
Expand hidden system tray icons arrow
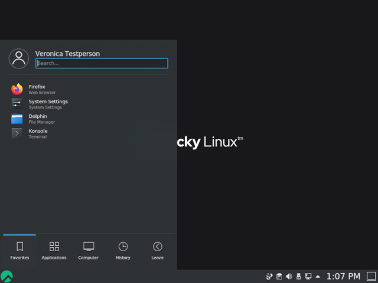(318, 276)
